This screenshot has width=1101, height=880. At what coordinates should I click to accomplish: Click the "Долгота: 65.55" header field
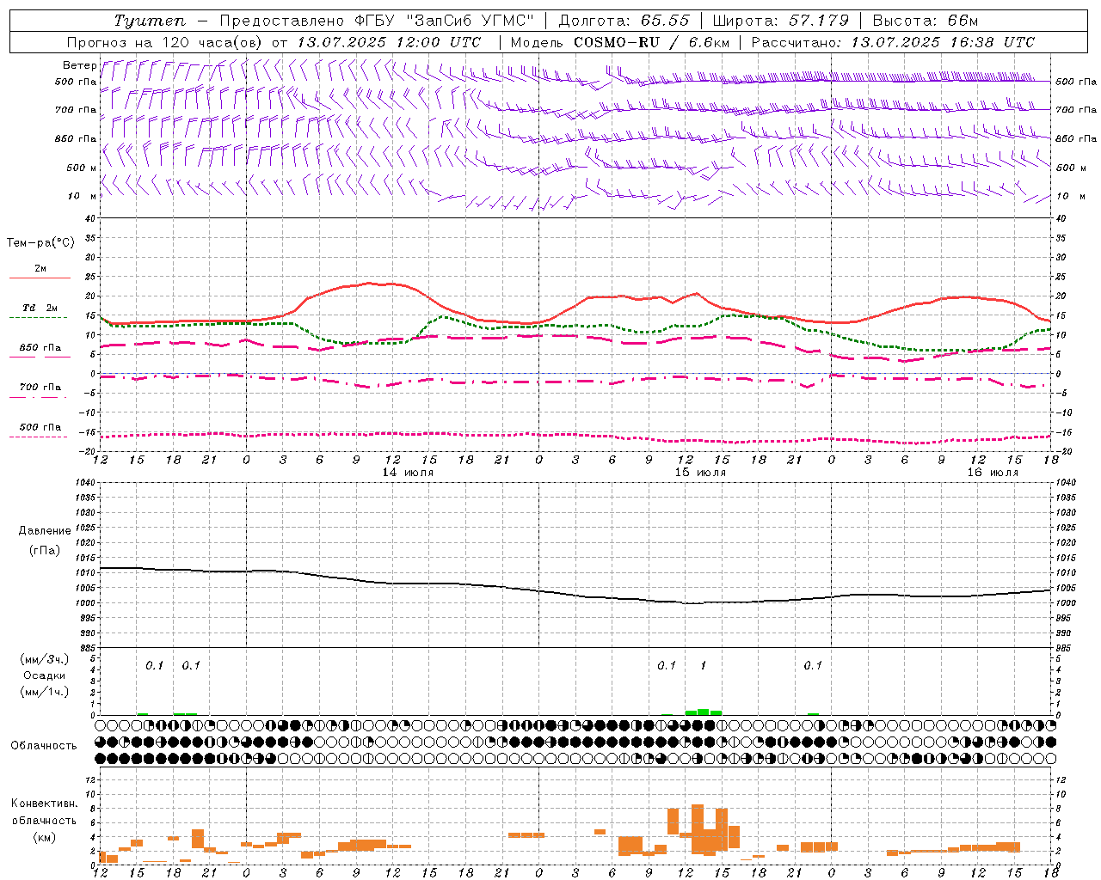[624, 21]
